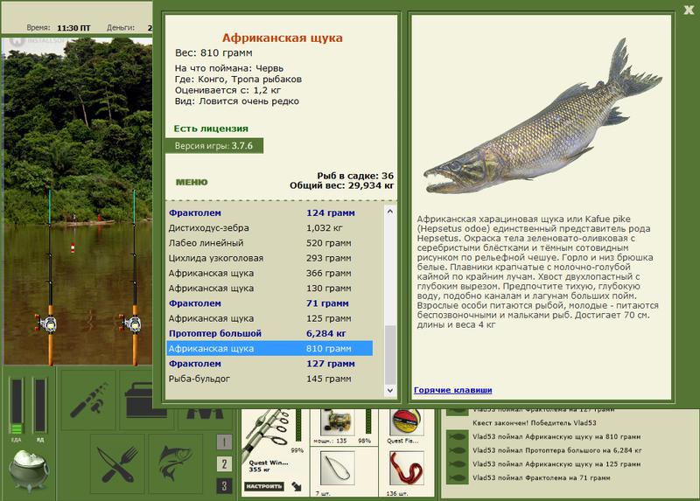
Task: Open the МЕНЮ menu
Action: tap(192, 182)
